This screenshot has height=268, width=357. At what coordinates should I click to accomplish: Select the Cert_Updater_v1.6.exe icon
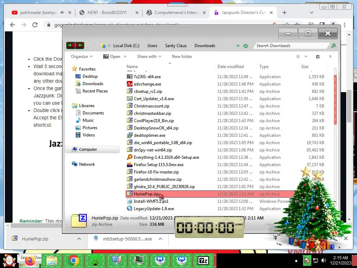pyautogui.click(x=130, y=99)
